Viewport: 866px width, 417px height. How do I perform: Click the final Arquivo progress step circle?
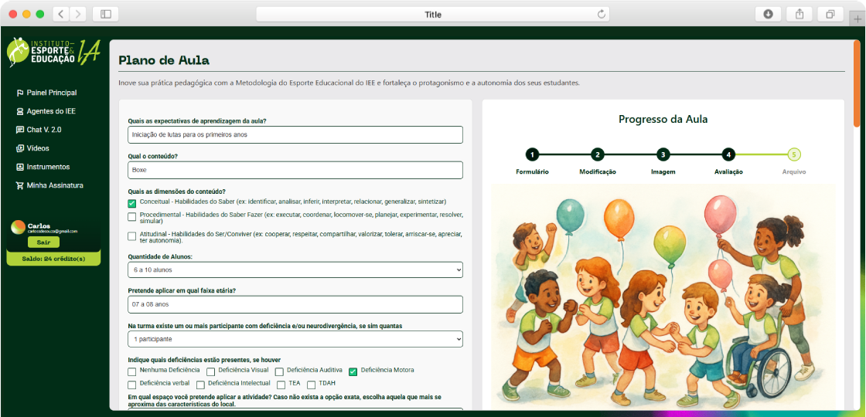point(794,154)
